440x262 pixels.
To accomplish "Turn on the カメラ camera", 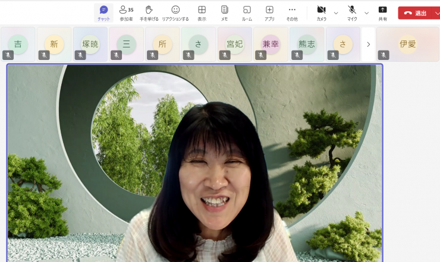I will point(322,13).
